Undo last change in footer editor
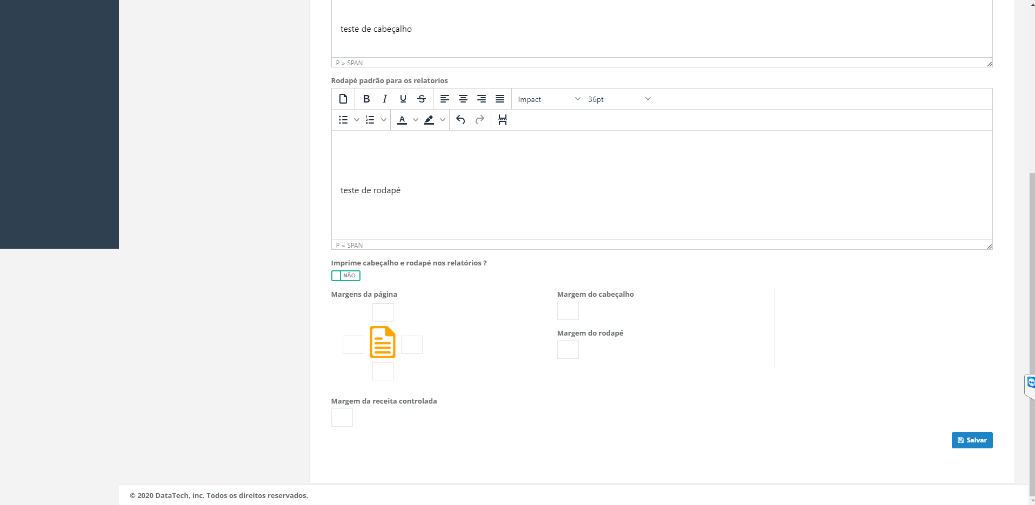This screenshot has height=505, width=1035. pos(460,120)
